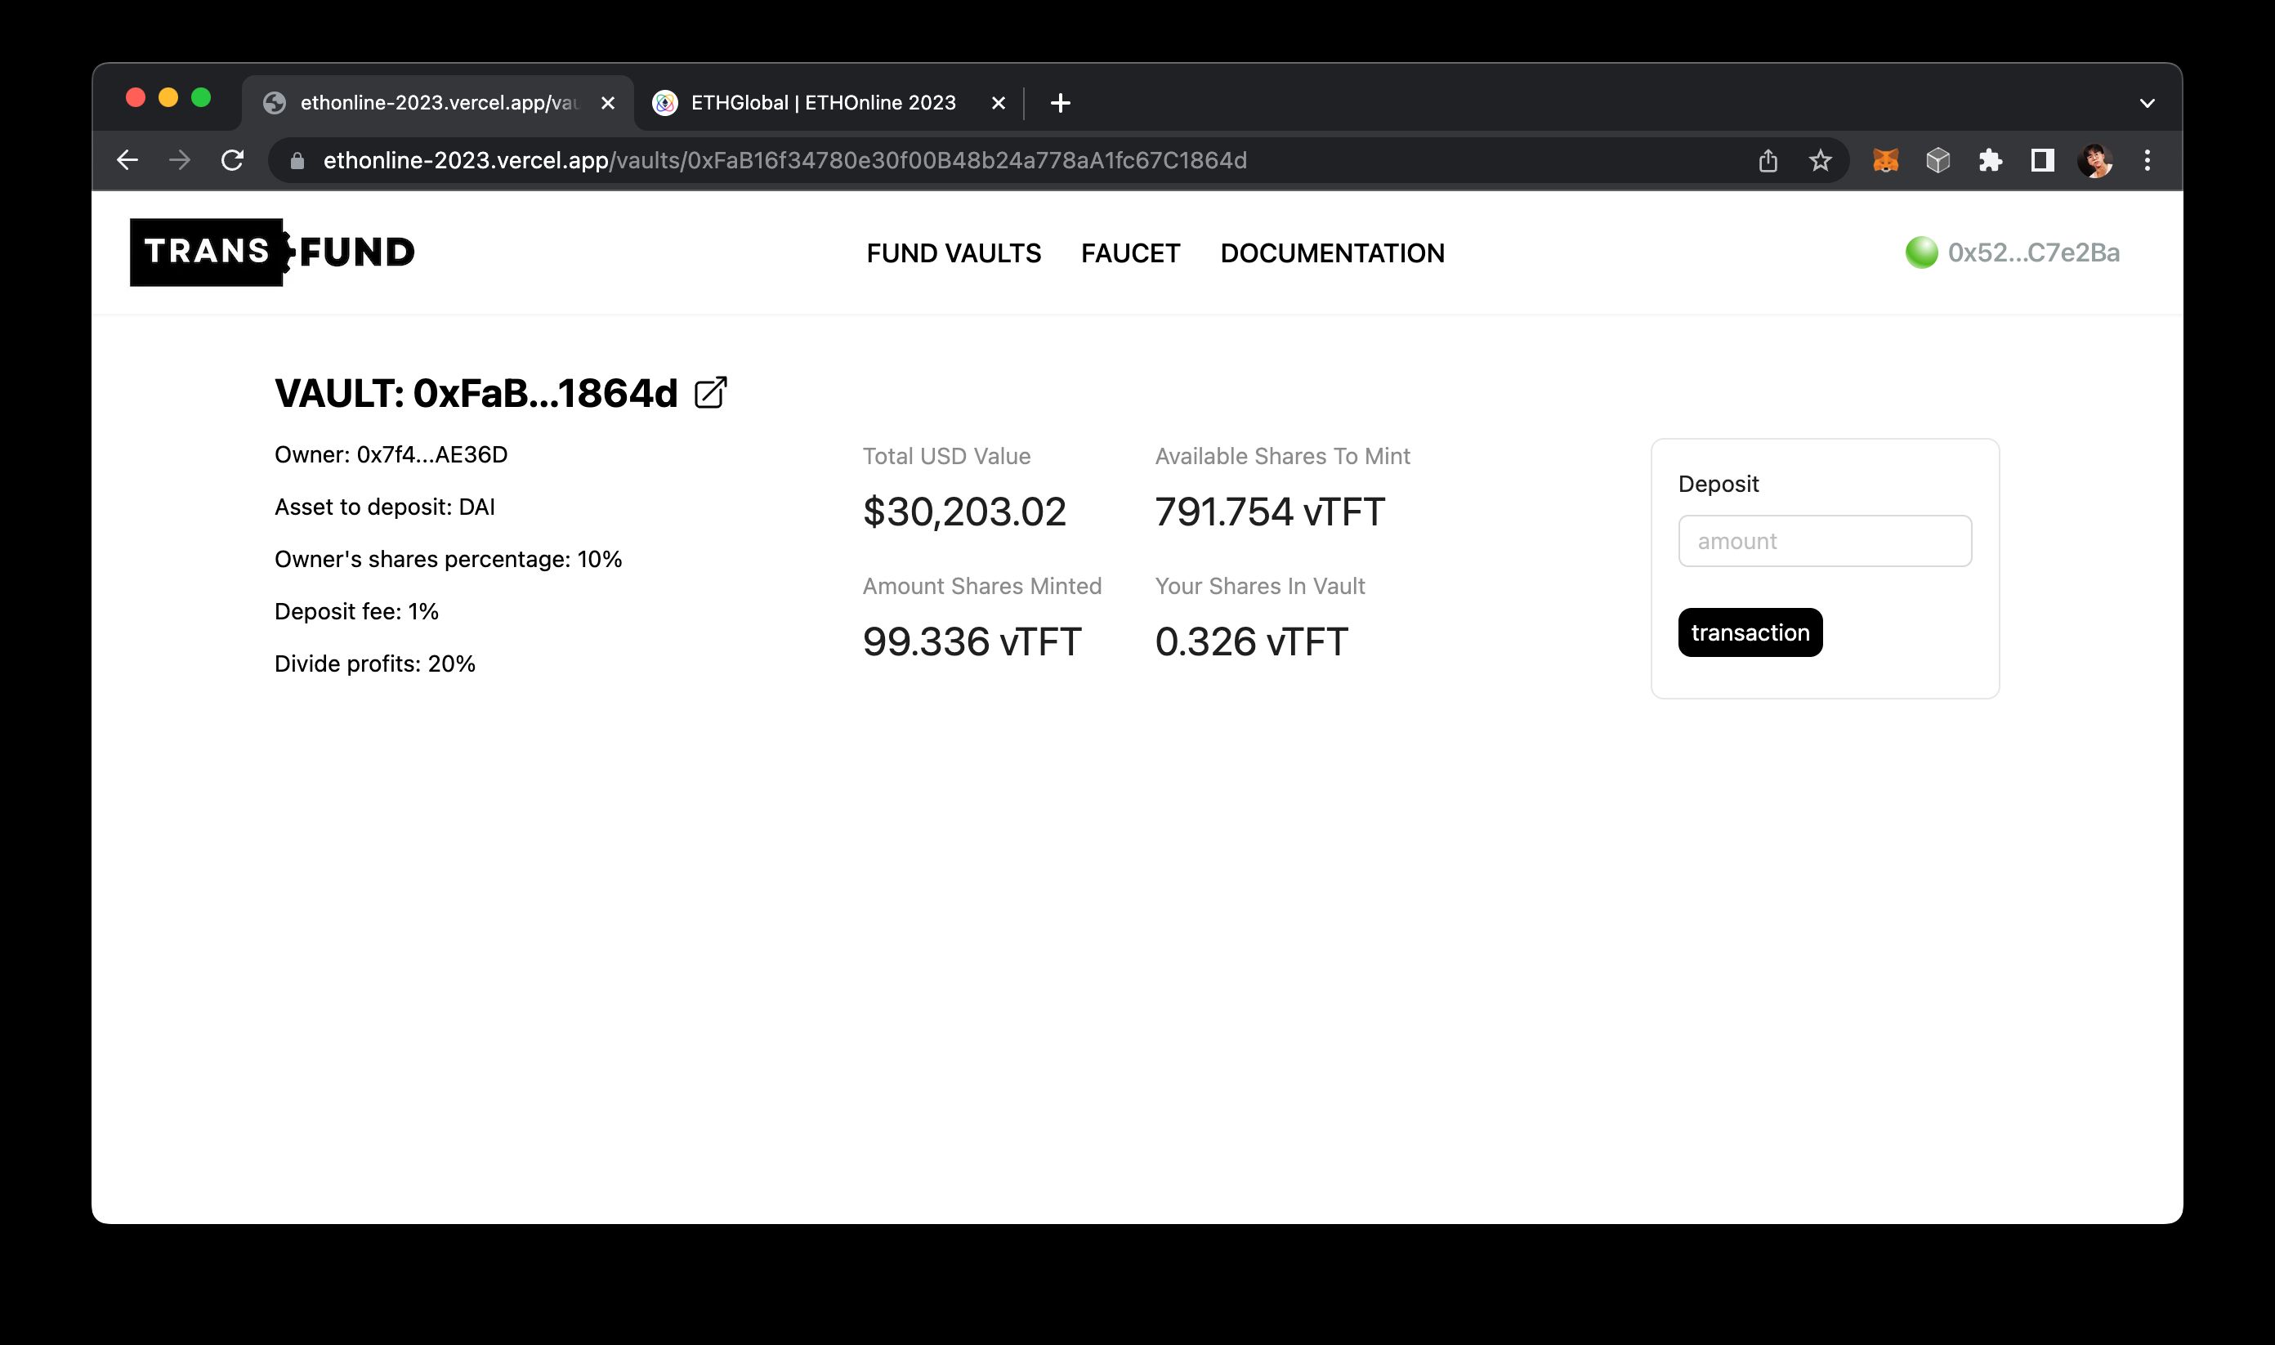2275x1345 pixels.
Task: Click the transaction button to submit deposit
Action: tap(1750, 631)
